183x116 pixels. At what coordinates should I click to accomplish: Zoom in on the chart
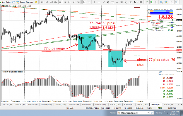point(162,2)
